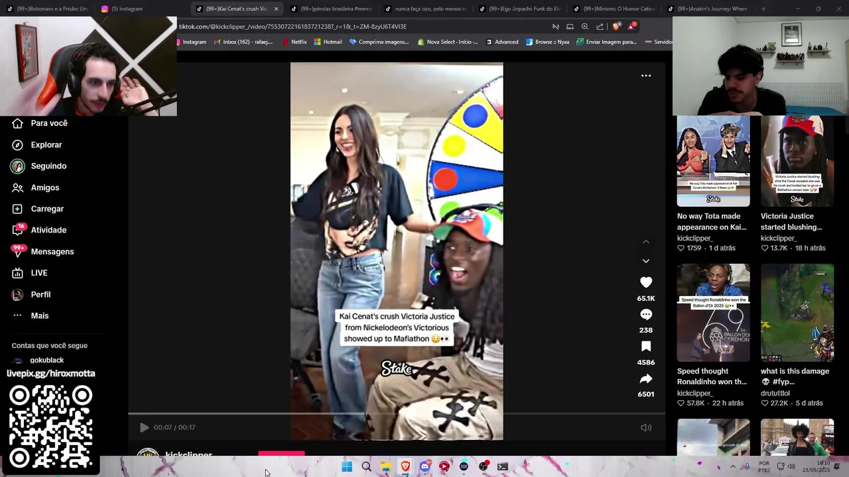The image size is (849, 477).
Task: Open Hotmail bookmark
Action: click(x=328, y=42)
